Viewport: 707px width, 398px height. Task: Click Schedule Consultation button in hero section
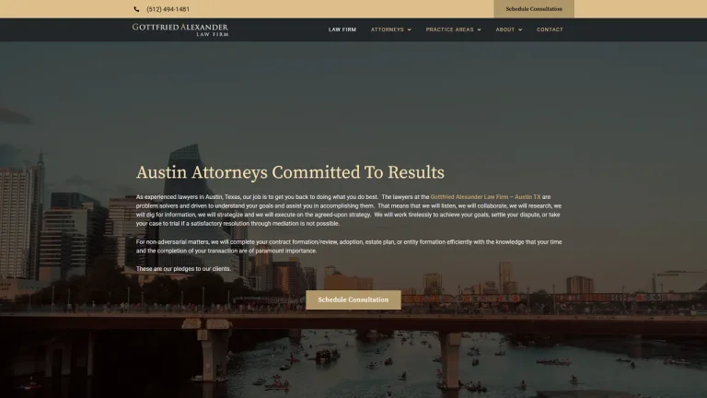(x=353, y=299)
